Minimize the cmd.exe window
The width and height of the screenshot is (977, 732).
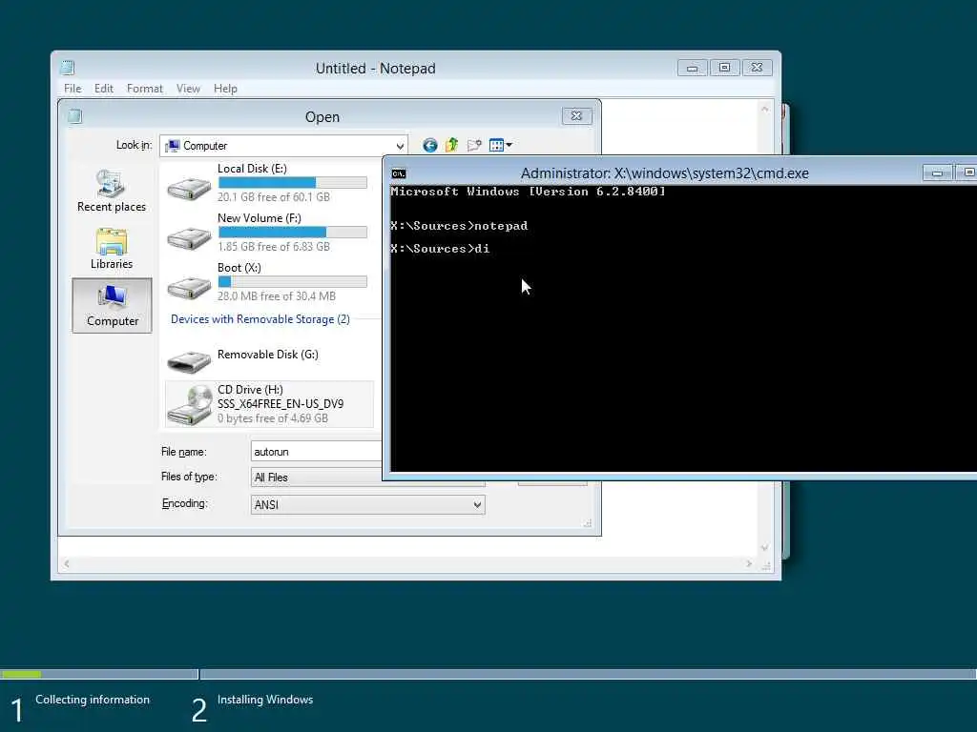tap(937, 173)
